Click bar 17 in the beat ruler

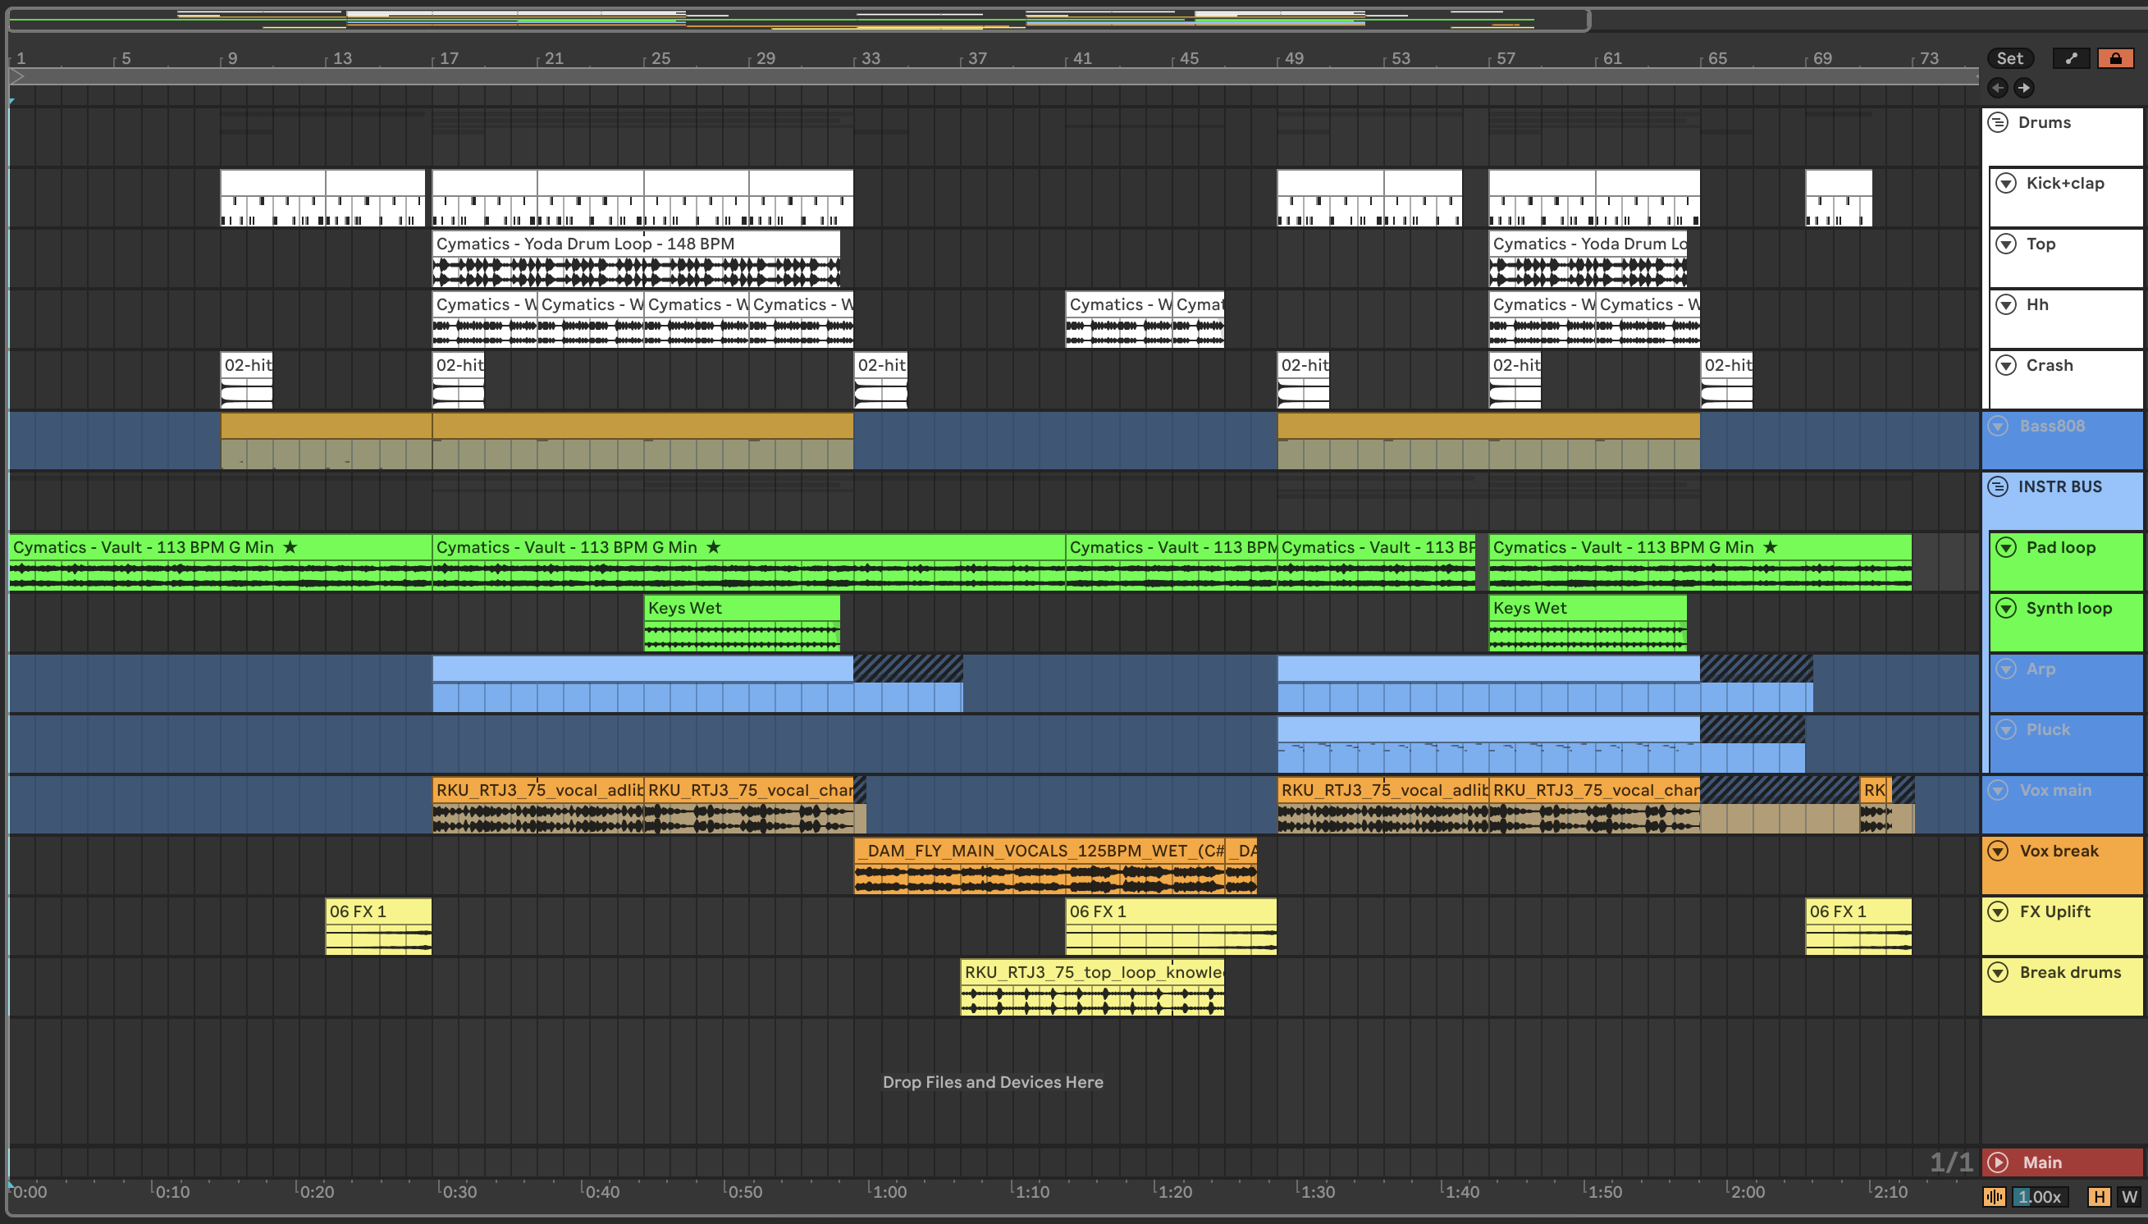[449, 58]
